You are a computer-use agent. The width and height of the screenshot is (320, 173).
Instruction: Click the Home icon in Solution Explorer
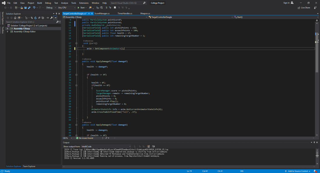tap(15, 18)
